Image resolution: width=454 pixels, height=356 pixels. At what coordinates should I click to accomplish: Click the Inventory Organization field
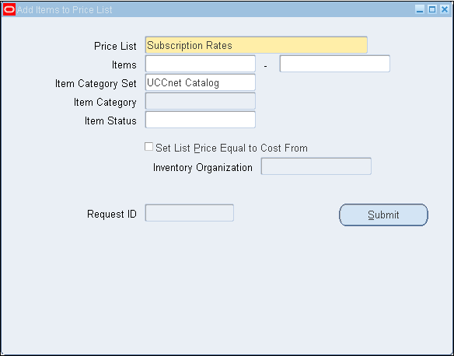(x=316, y=166)
